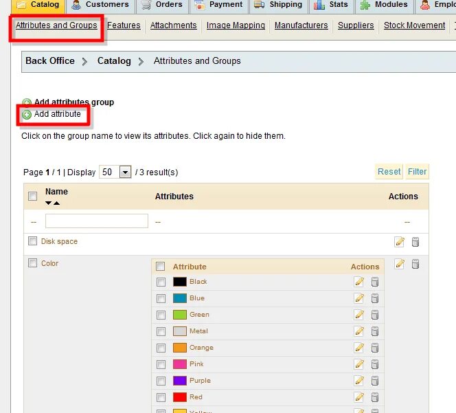
Task: Open the Display 50 results dropdown
Action: coord(115,172)
